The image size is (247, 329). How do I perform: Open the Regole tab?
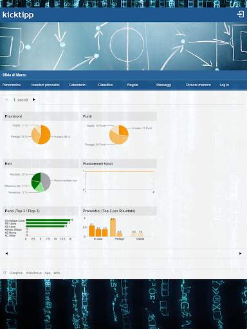click(133, 85)
